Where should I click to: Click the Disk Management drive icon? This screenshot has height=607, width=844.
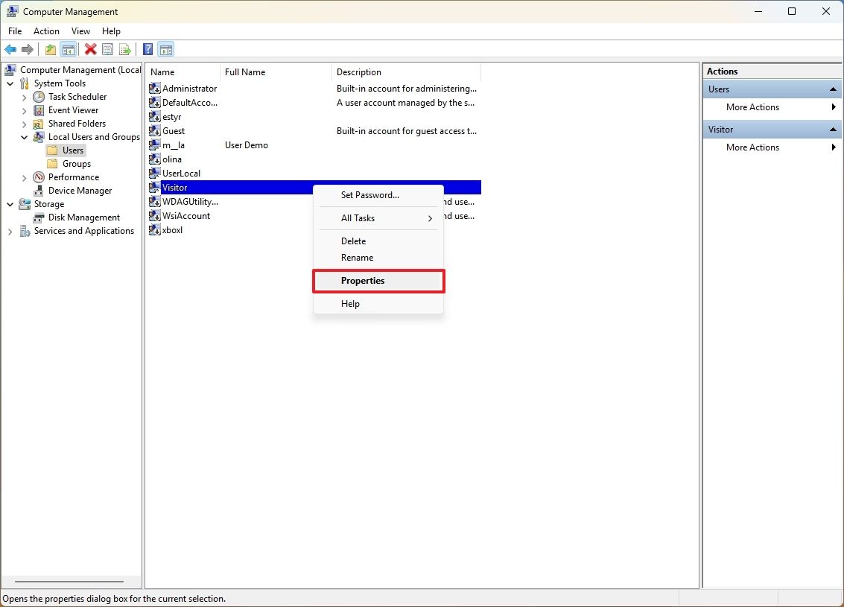pos(39,217)
